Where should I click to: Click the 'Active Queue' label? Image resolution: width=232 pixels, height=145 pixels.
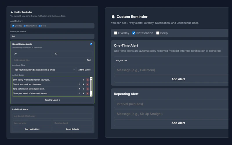18,75
